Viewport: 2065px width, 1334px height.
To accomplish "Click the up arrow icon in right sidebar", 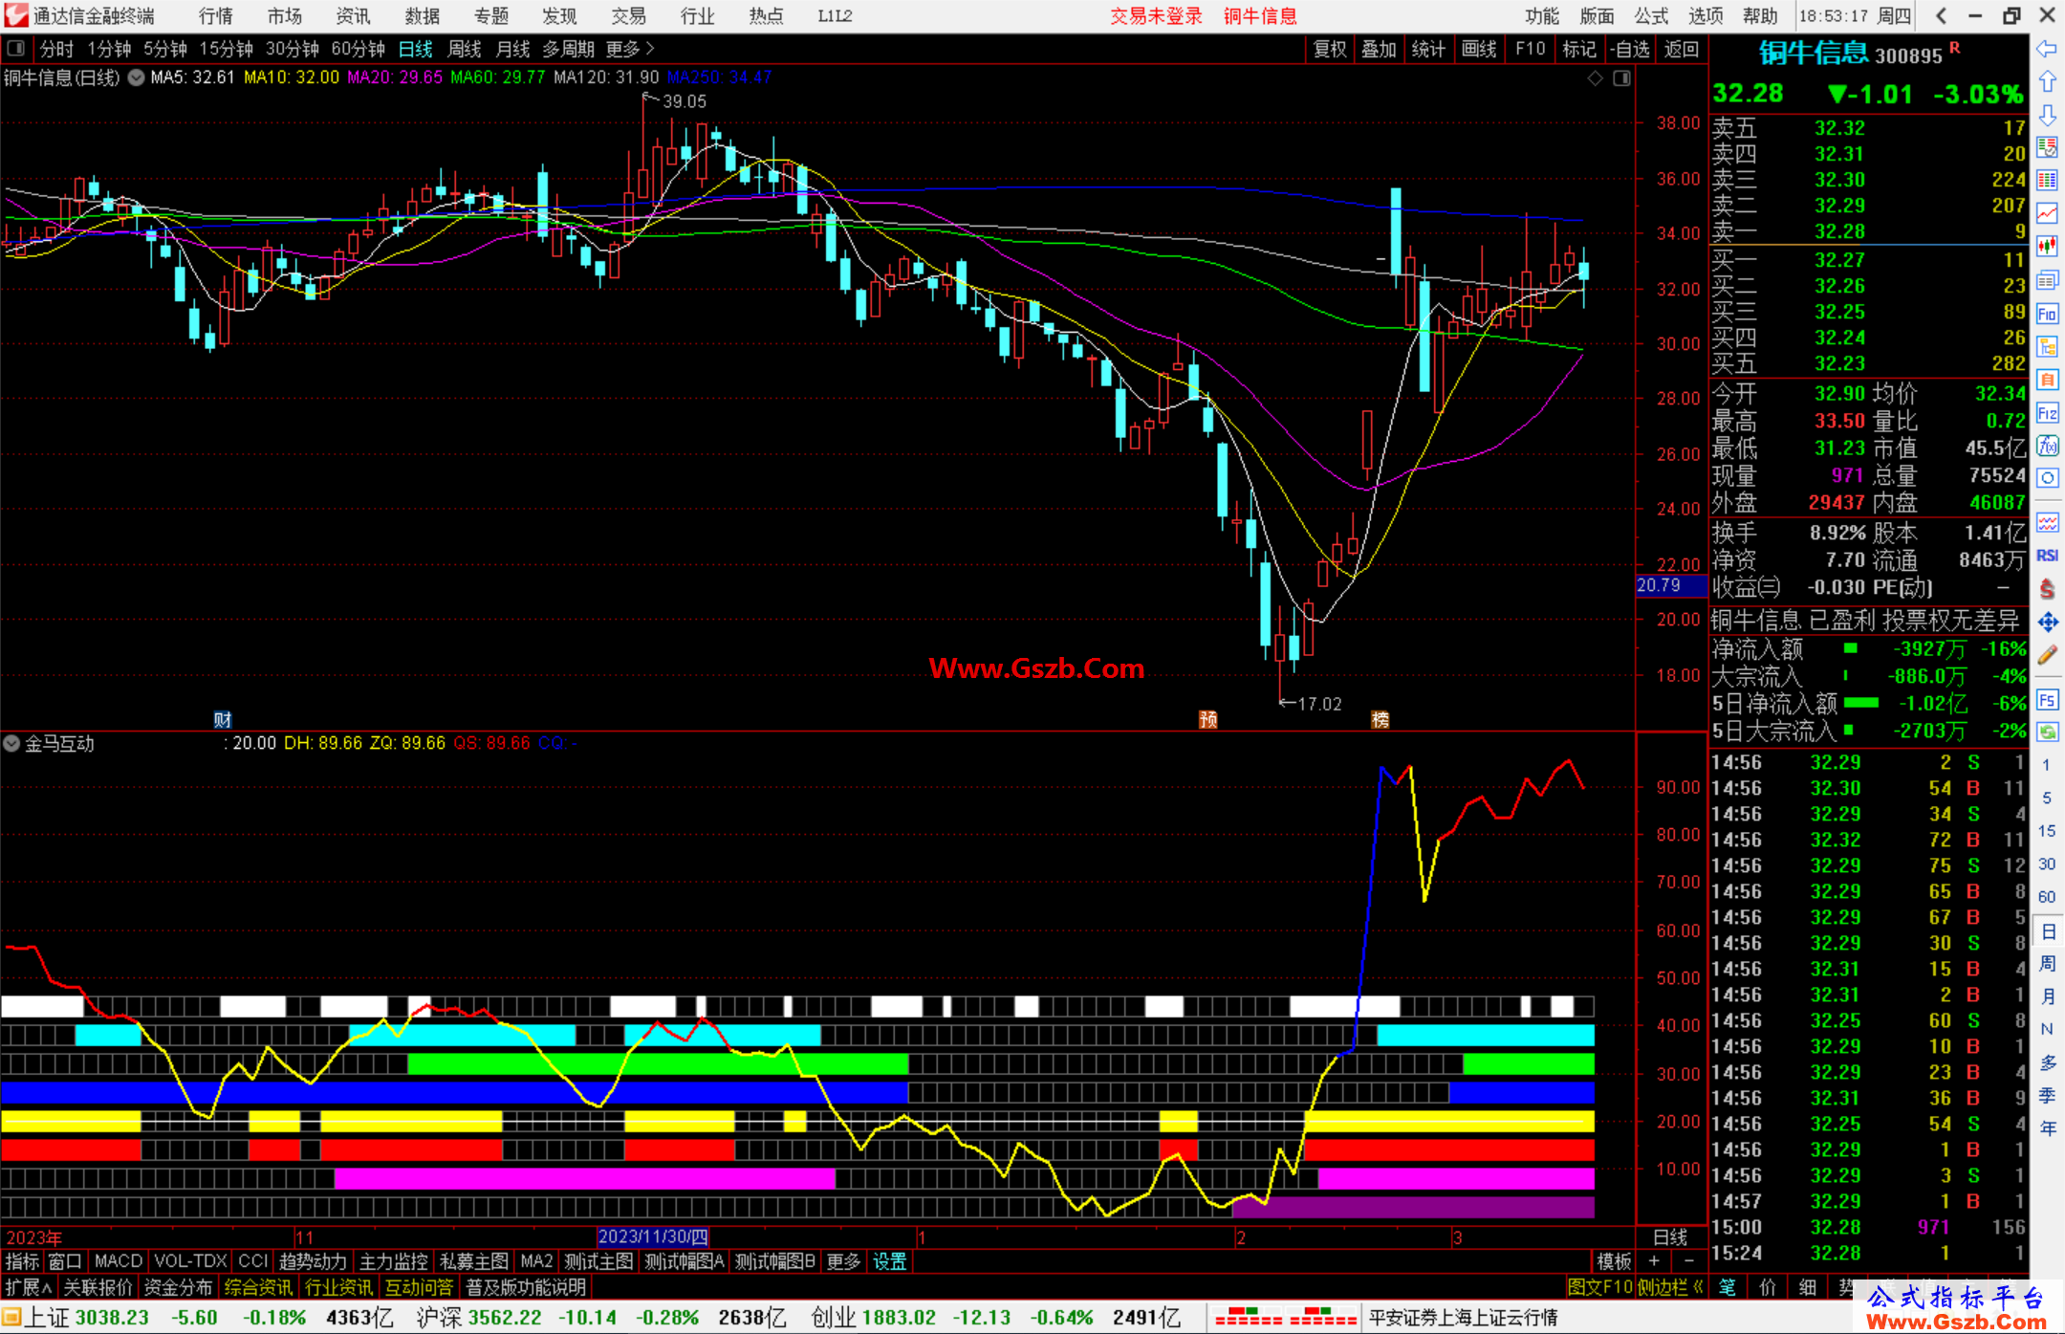I will click(2047, 82).
